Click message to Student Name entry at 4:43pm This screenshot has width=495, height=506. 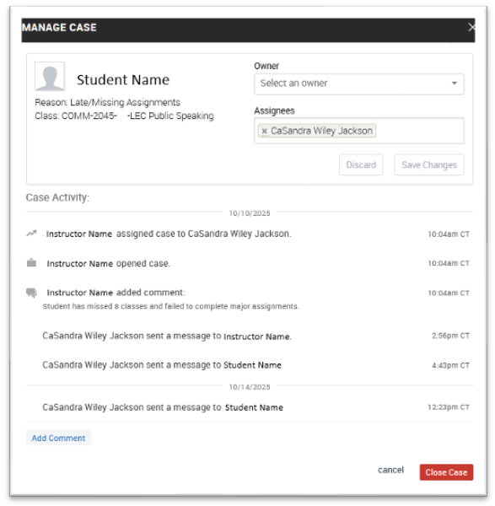[x=162, y=365]
